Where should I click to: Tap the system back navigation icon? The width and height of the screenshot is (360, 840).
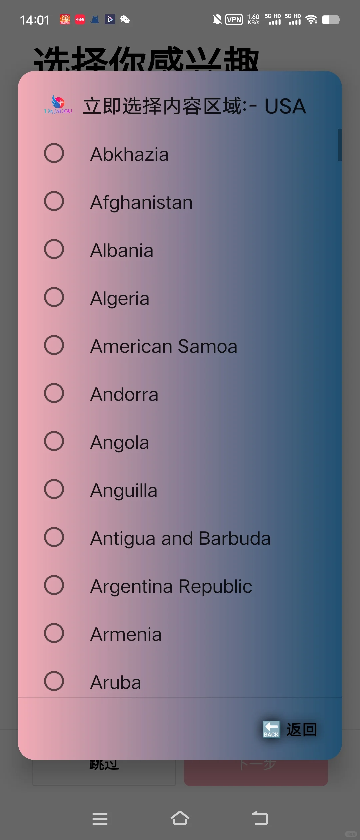click(x=260, y=818)
